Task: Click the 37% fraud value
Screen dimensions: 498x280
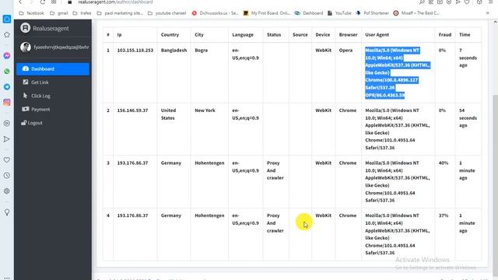Action: point(444,215)
